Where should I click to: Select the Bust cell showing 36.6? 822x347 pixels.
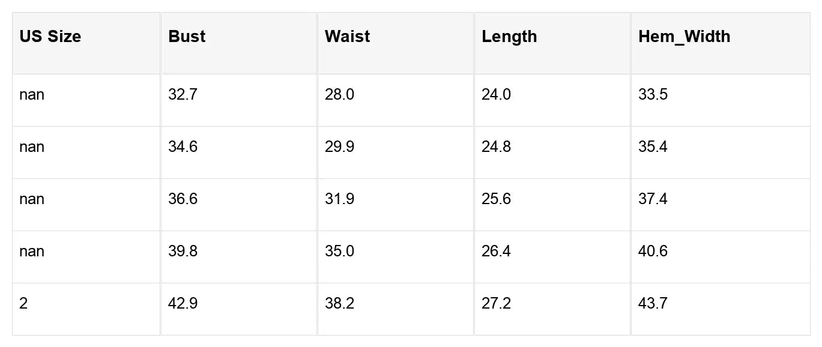point(183,199)
